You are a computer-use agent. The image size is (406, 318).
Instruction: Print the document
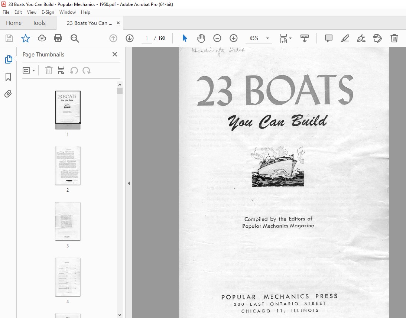58,38
